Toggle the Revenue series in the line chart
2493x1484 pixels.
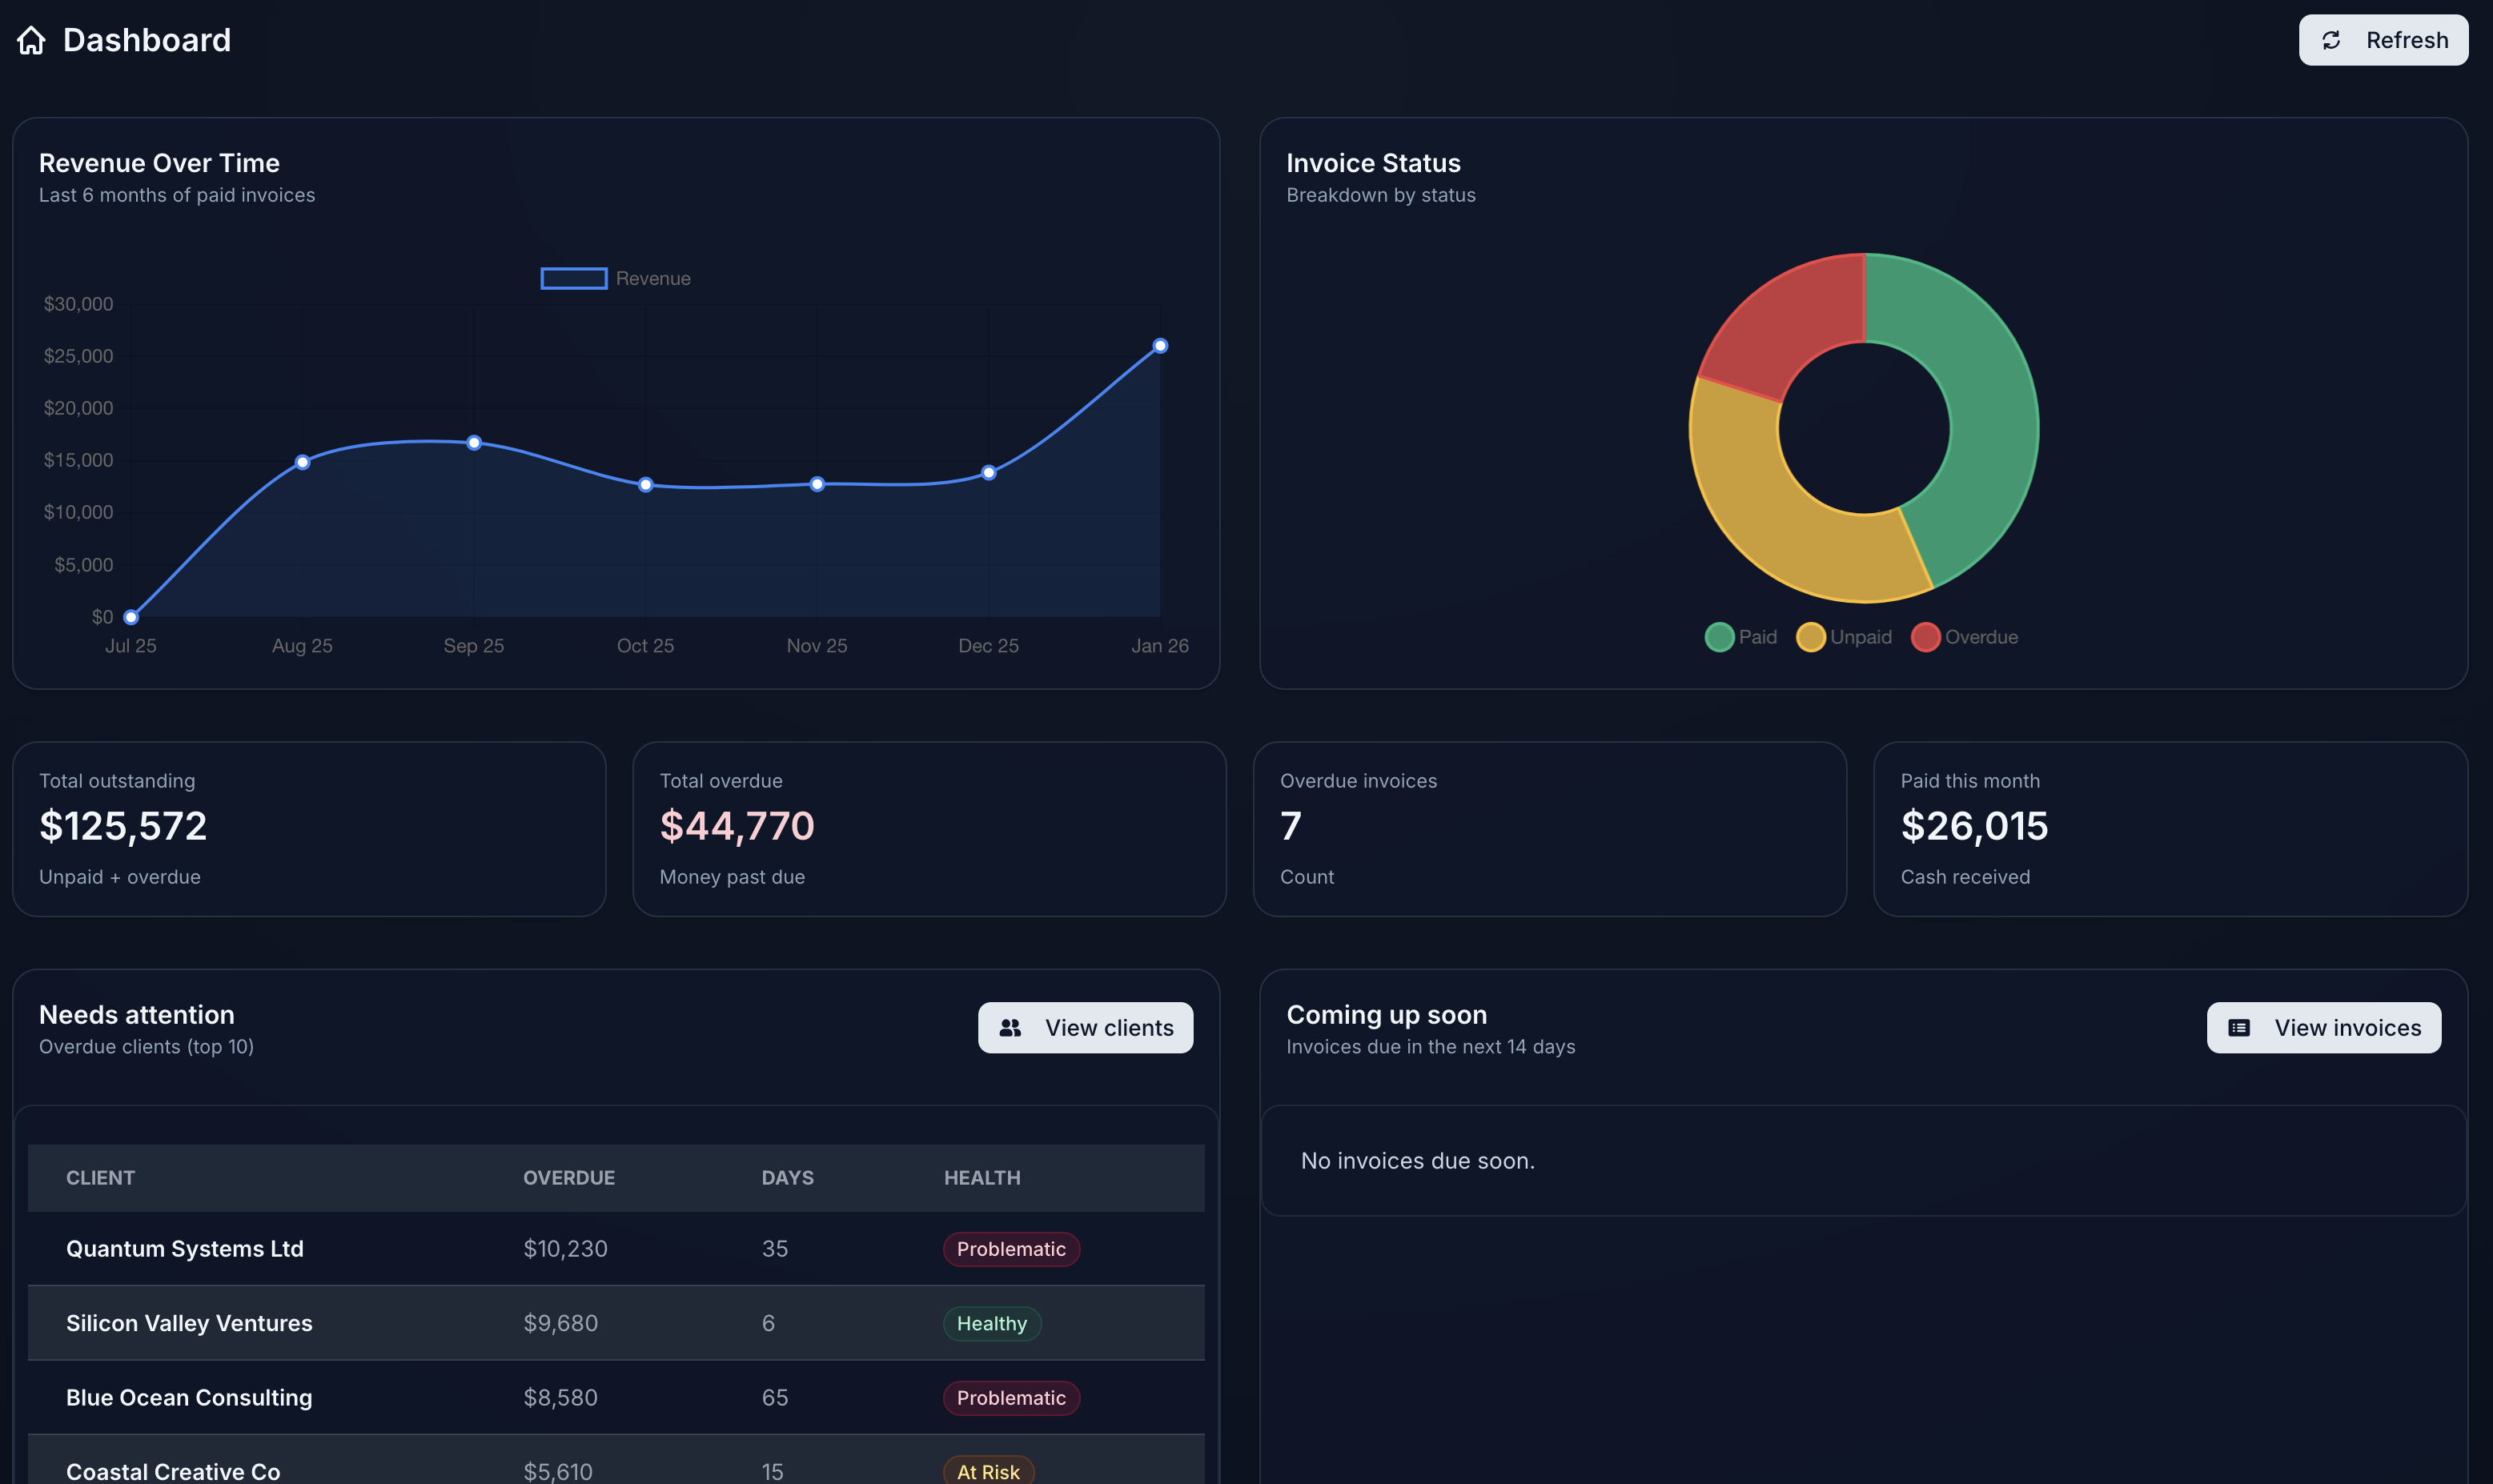[615, 278]
